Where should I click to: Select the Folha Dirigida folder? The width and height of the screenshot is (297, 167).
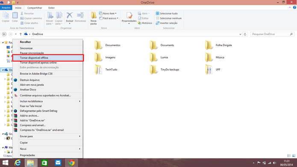[218, 45]
